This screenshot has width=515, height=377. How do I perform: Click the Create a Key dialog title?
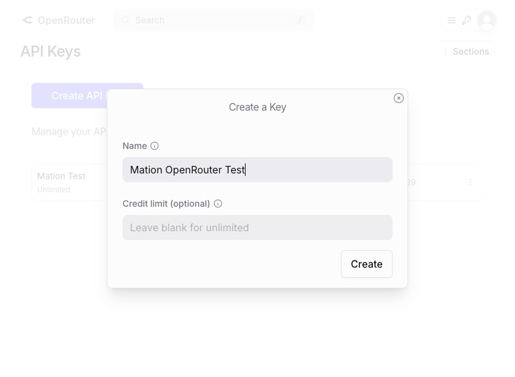pos(257,107)
